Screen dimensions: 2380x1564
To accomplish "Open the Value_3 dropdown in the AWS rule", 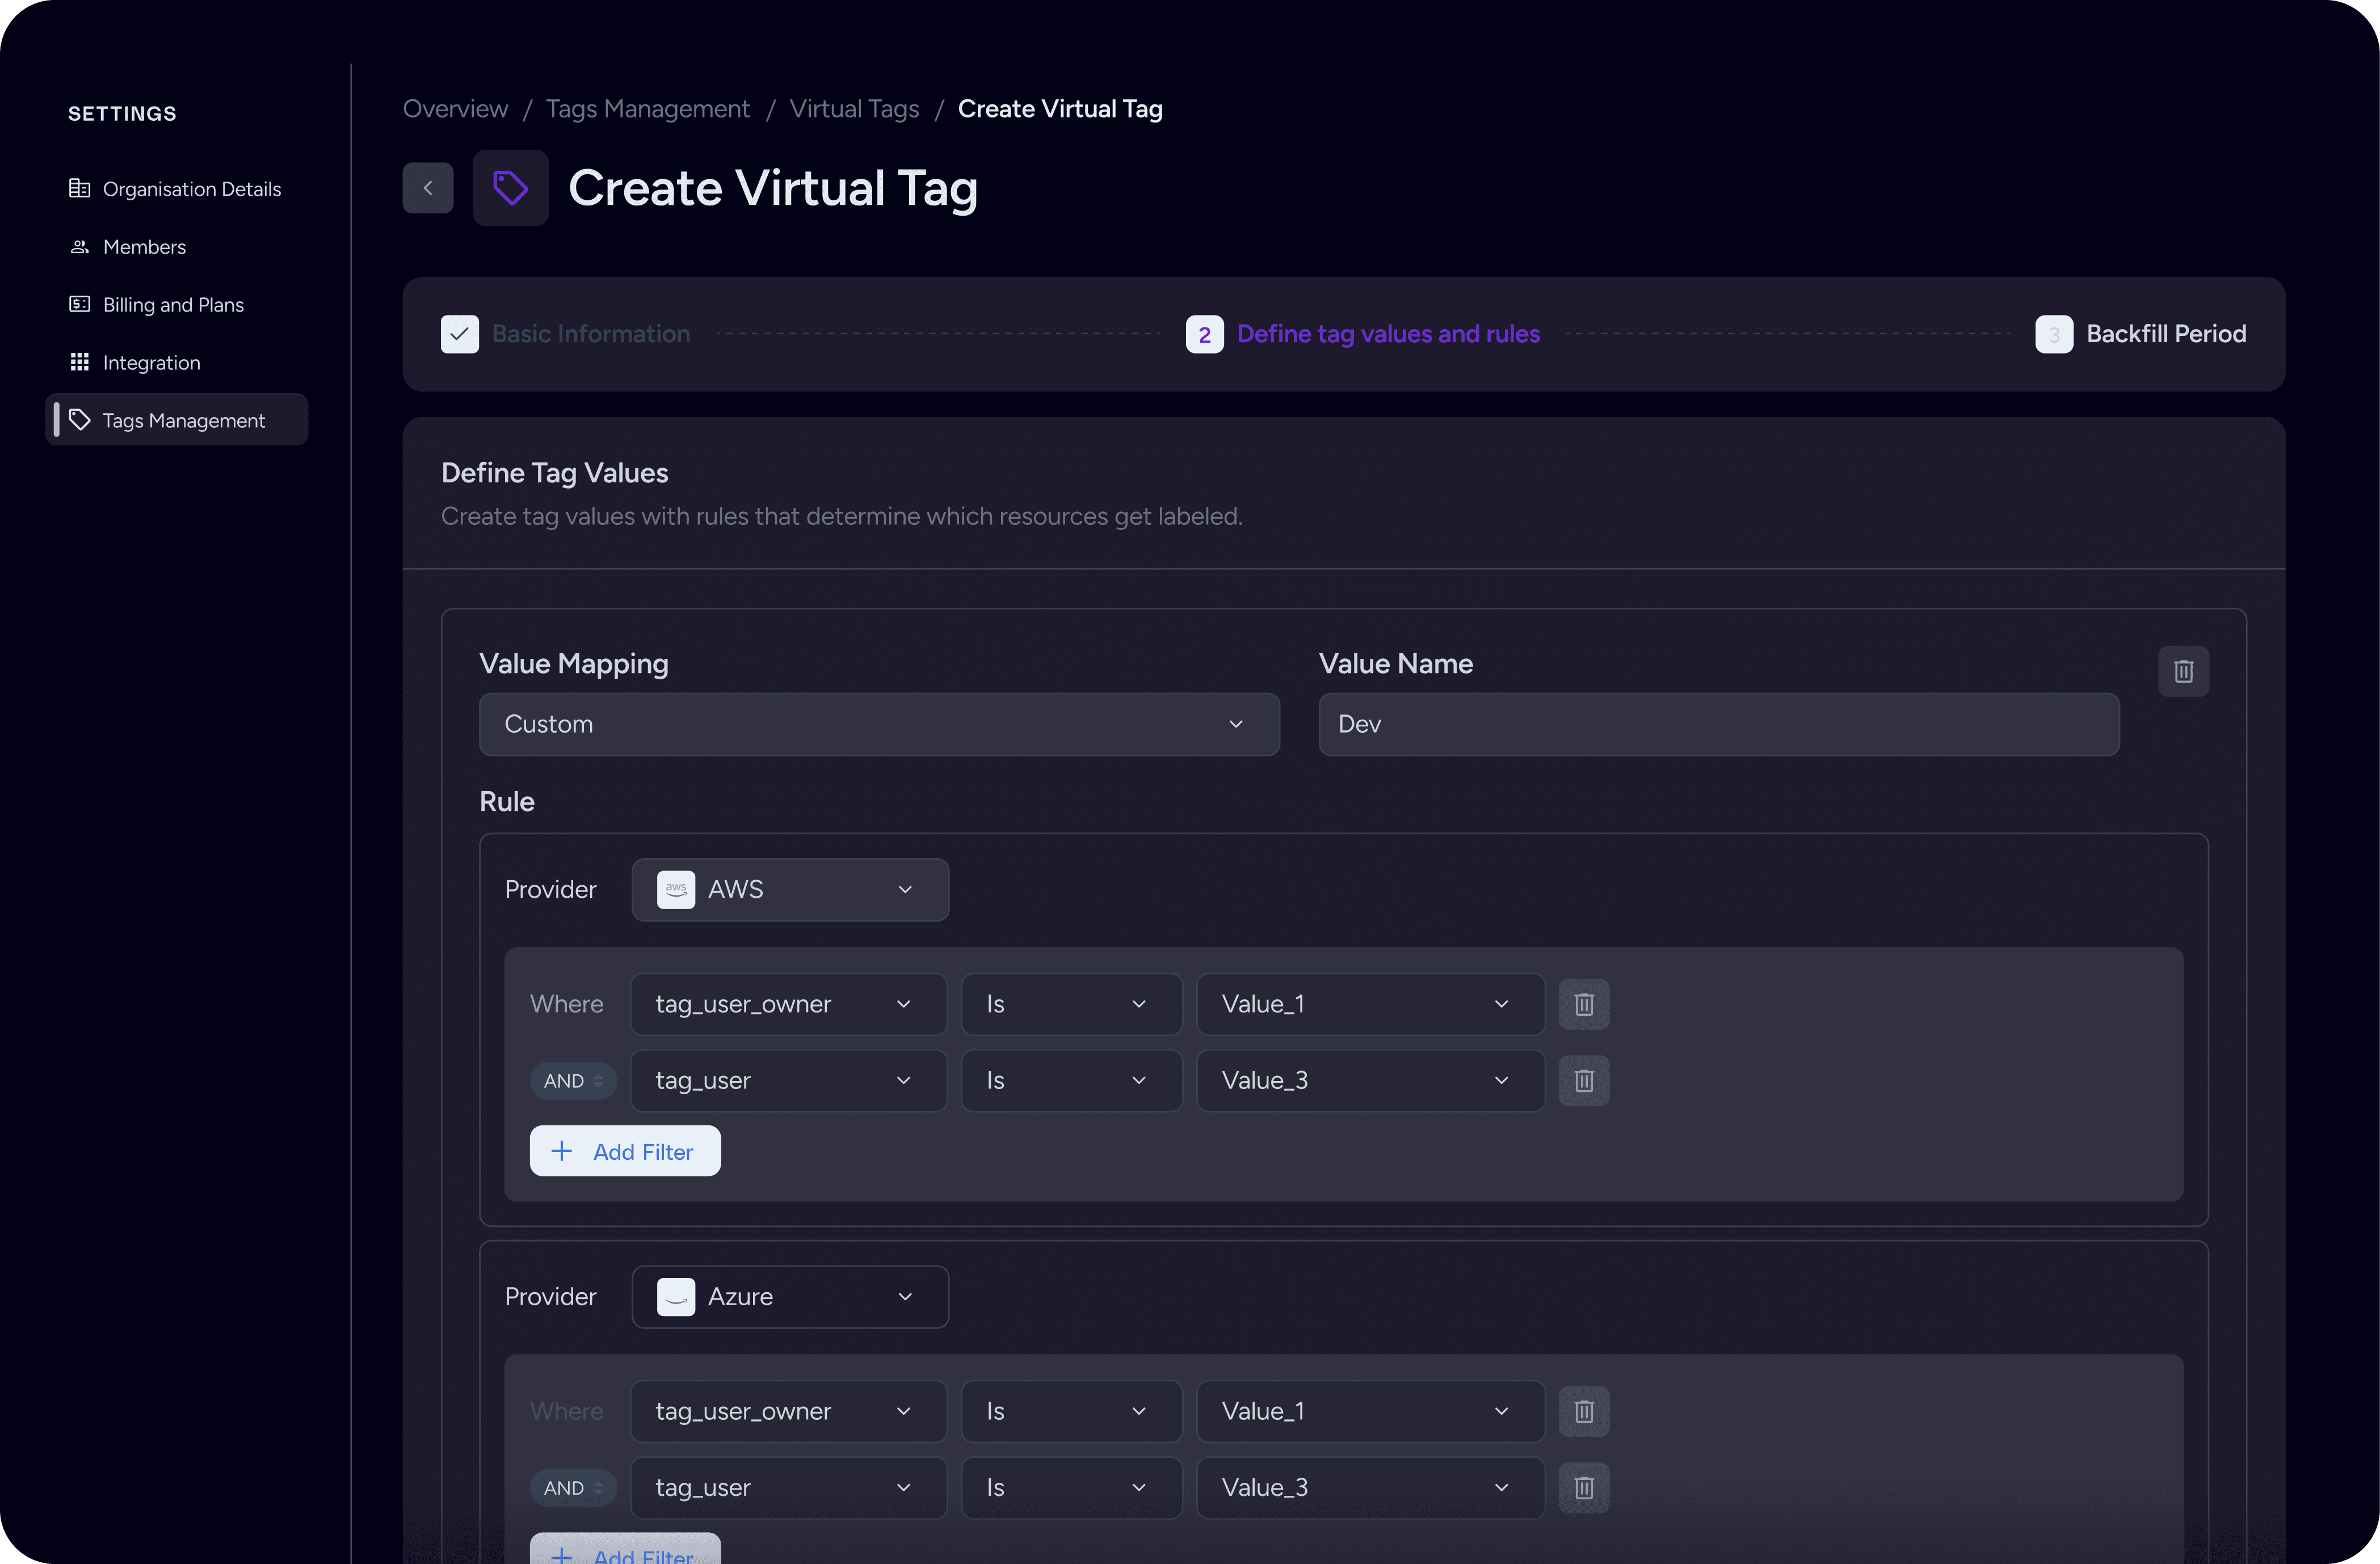I will click(x=1370, y=1080).
